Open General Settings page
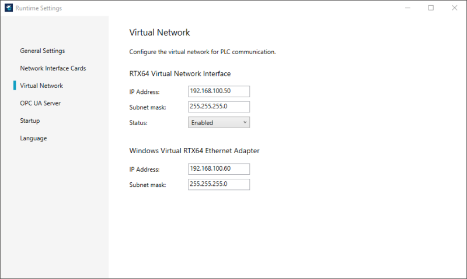Screen dimensions: 467x279 click(x=42, y=51)
